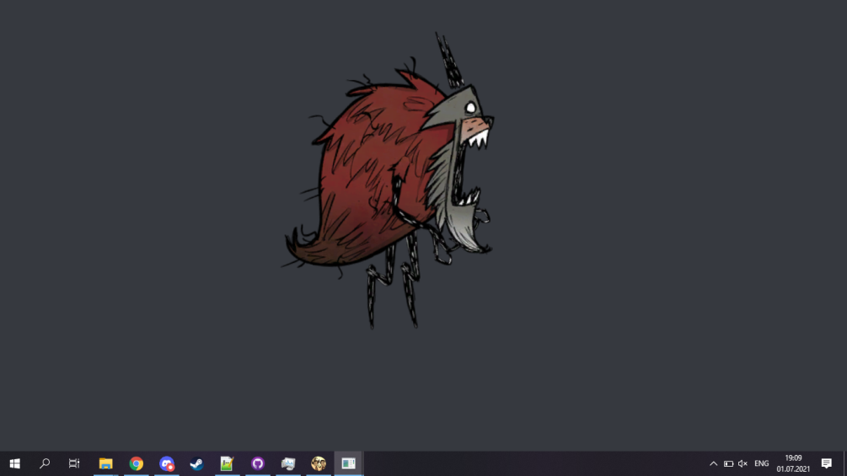Open Task View from the taskbar
The width and height of the screenshot is (847, 476).
click(74, 463)
